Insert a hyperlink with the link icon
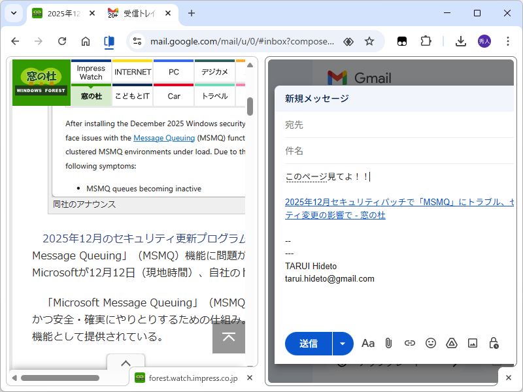Viewport: 523px width, 392px height. (410, 343)
